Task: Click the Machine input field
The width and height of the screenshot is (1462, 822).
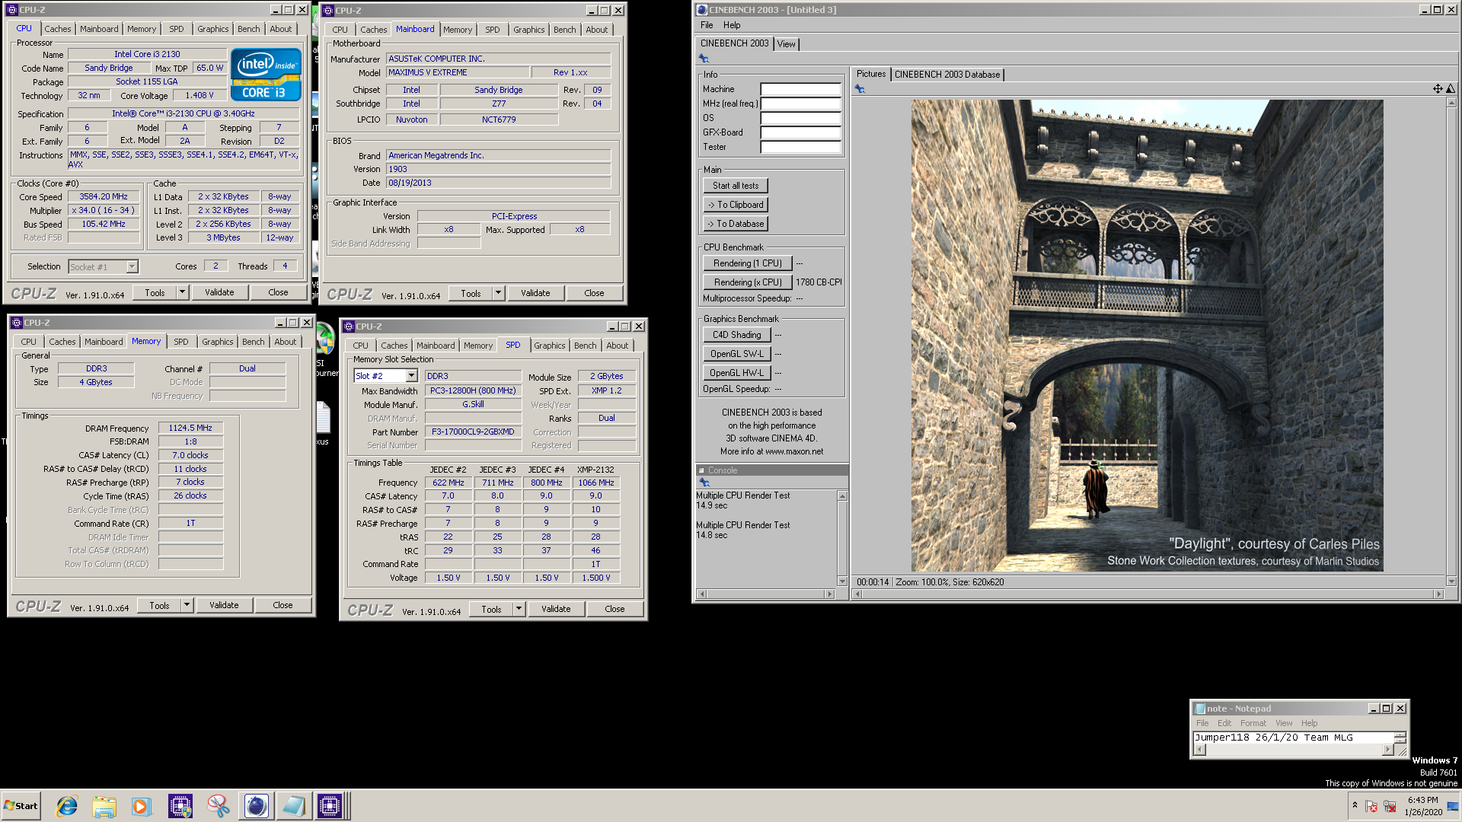Action: [x=800, y=89]
